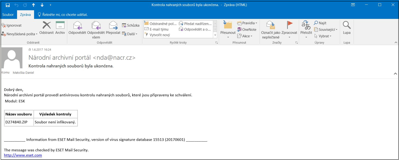
Task: Click recipient Matoška Daniel
Action: (x=23, y=73)
